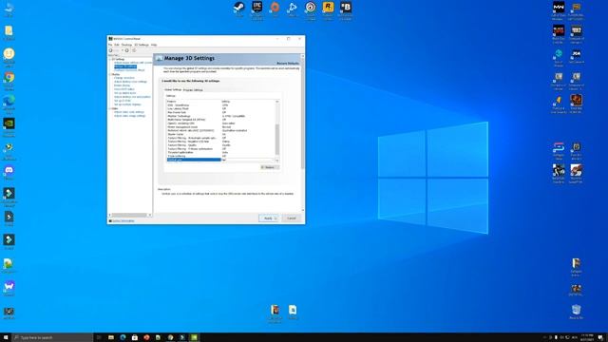Click the Back arrow in NVIDIA toolbar
The width and height of the screenshot is (608, 342).
pos(111,50)
